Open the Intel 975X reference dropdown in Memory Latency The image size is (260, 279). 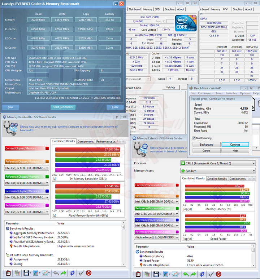[x=156, y=214]
